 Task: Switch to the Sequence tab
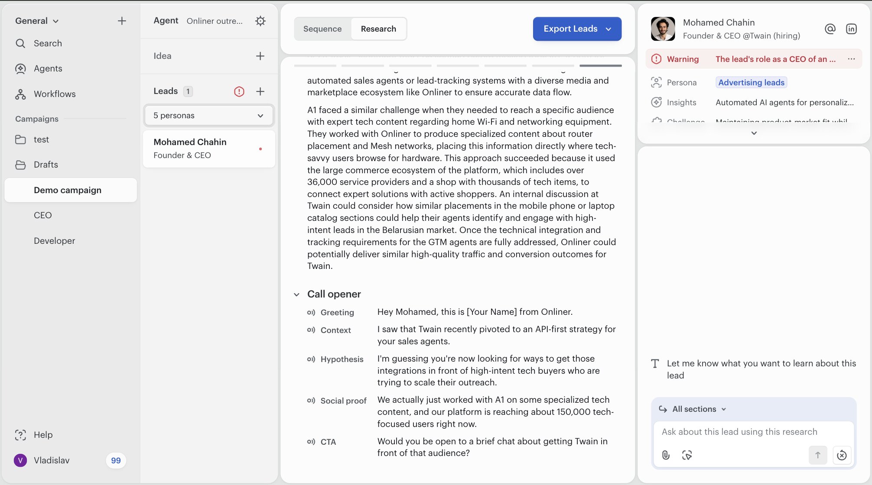coord(322,29)
